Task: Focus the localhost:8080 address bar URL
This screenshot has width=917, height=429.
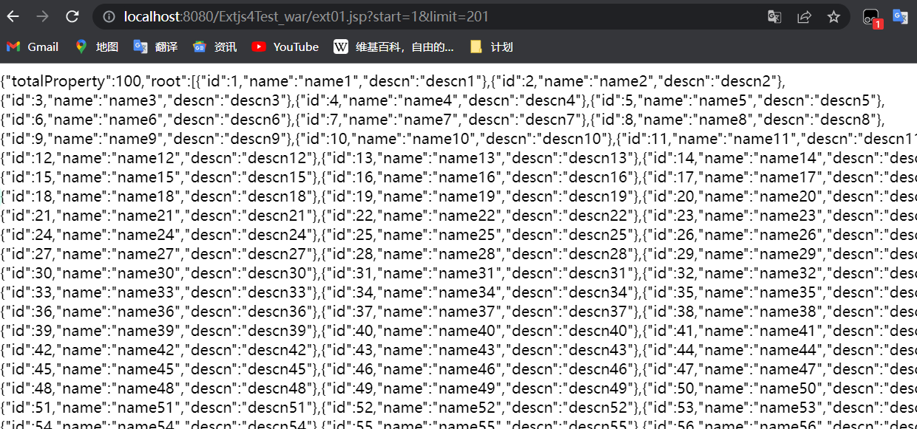Action: point(306,16)
